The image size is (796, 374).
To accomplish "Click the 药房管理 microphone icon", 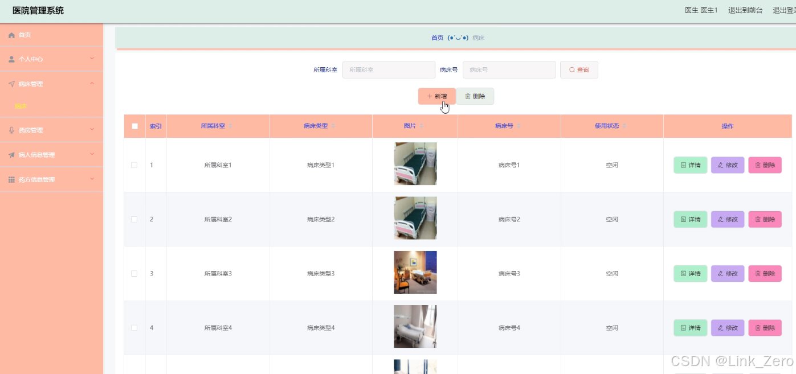I will [10, 130].
